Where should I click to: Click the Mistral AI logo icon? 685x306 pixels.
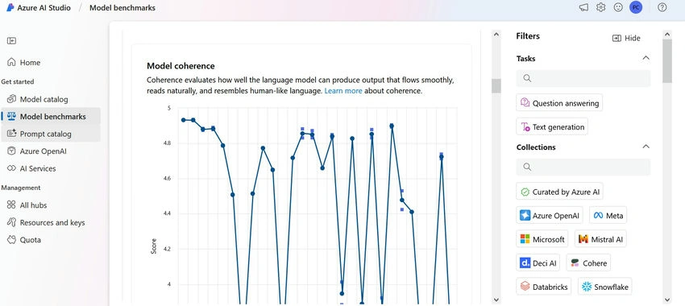583,239
